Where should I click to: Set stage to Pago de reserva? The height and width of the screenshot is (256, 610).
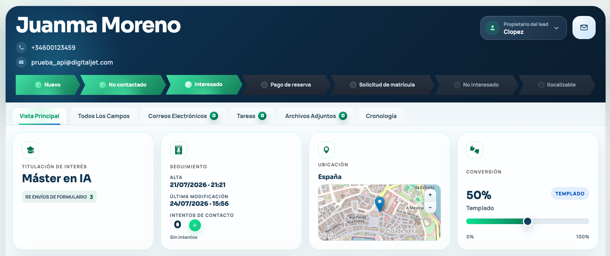coord(286,85)
